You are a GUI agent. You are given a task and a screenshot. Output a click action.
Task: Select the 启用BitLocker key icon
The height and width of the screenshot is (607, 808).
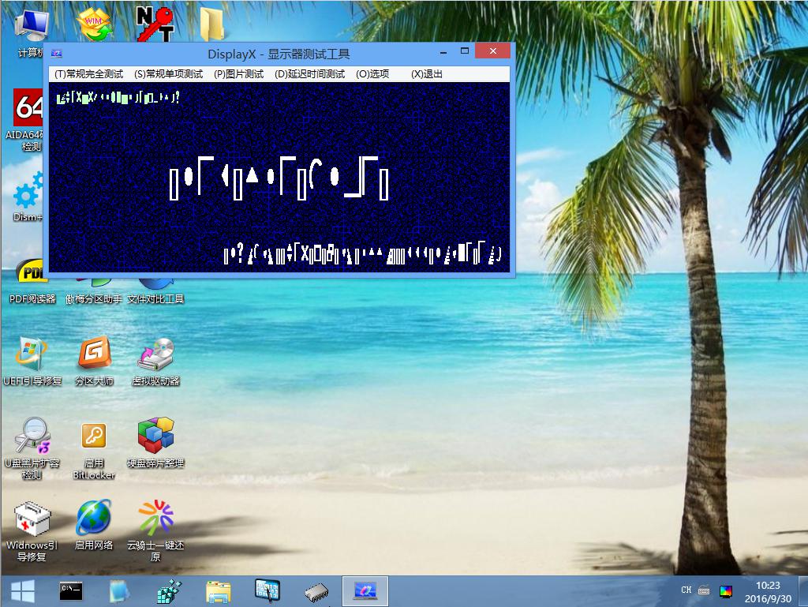pos(94,437)
